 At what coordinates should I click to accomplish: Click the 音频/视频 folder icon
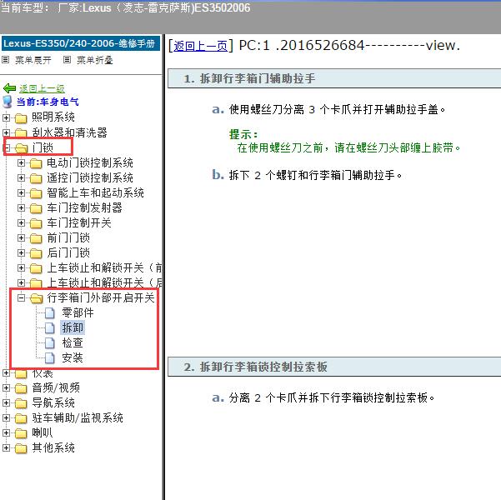pos(21,388)
